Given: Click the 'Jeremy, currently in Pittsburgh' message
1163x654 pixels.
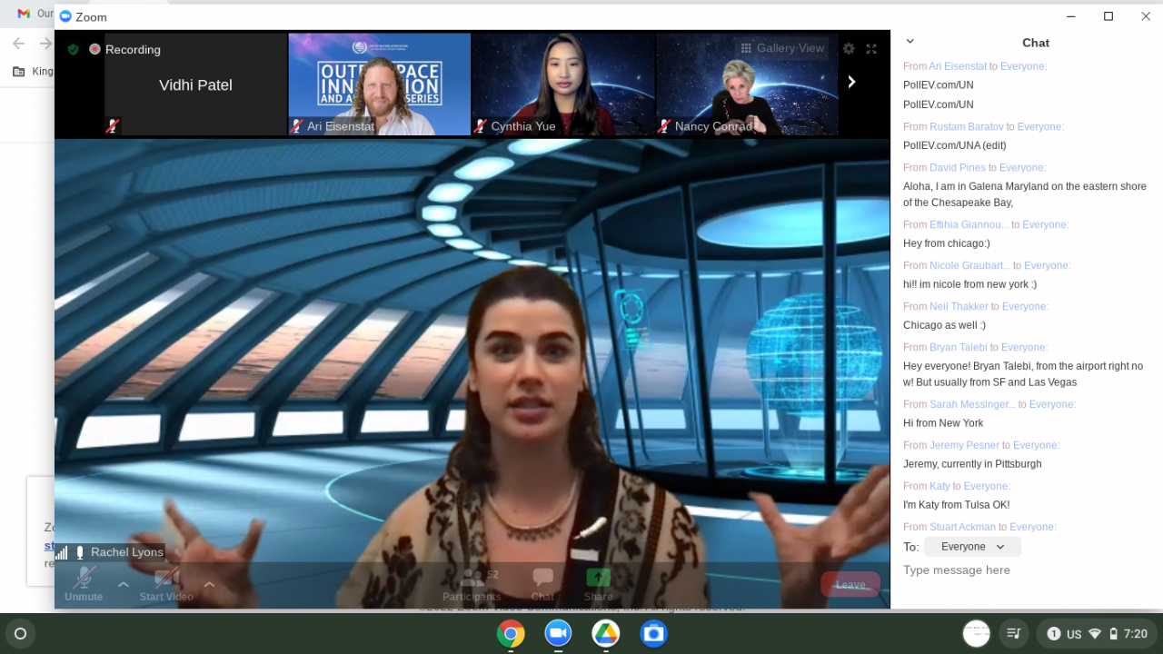Looking at the screenshot, I should [972, 464].
